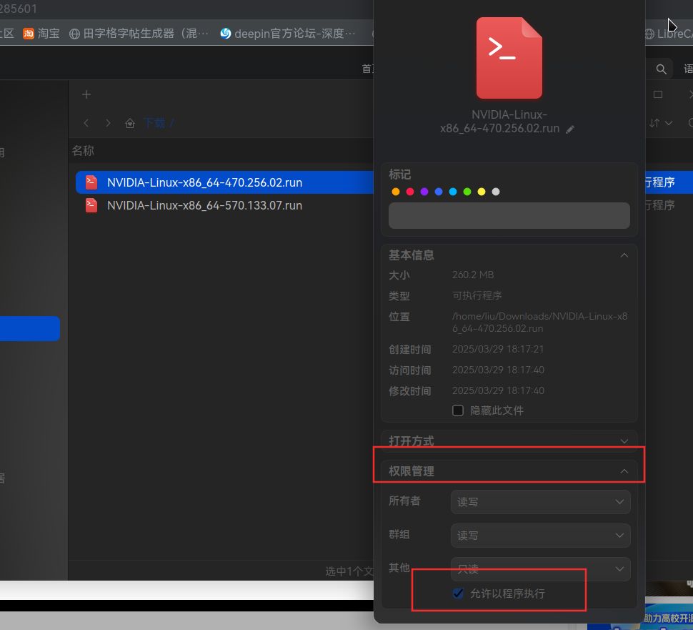The width and height of the screenshot is (693, 630).
Task: Click the file type value 可执行程序
Action: [477, 295]
